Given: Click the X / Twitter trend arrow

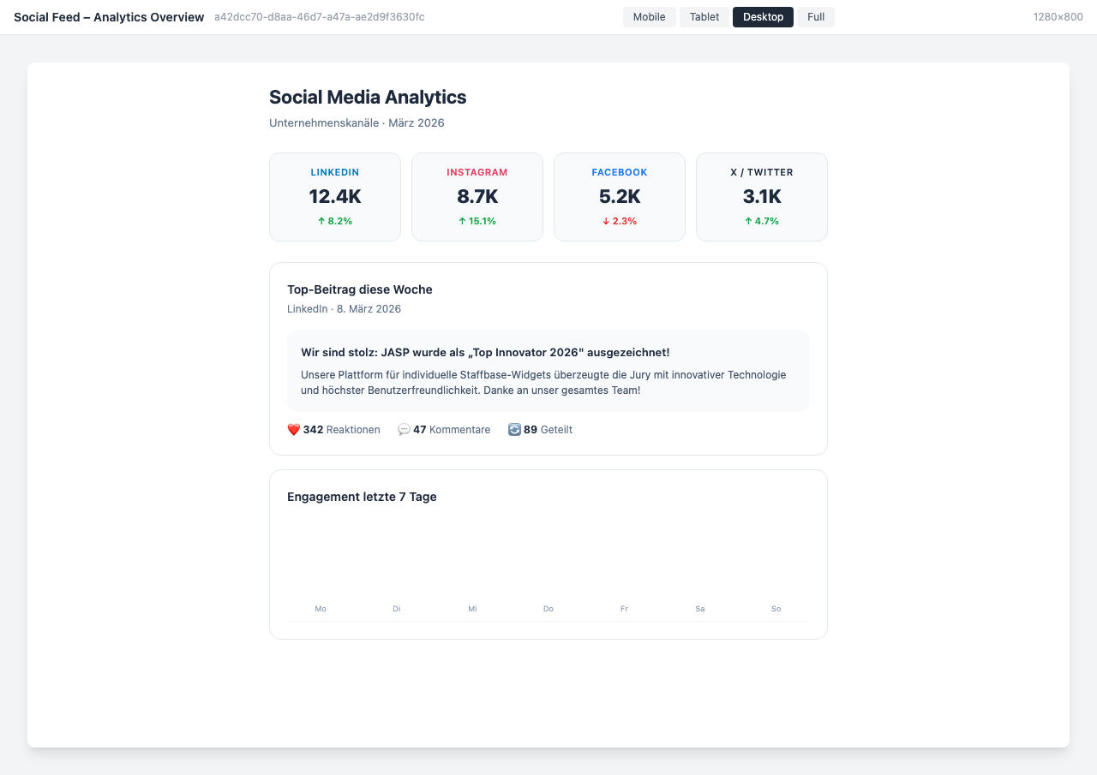Looking at the screenshot, I should pos(747,220).
